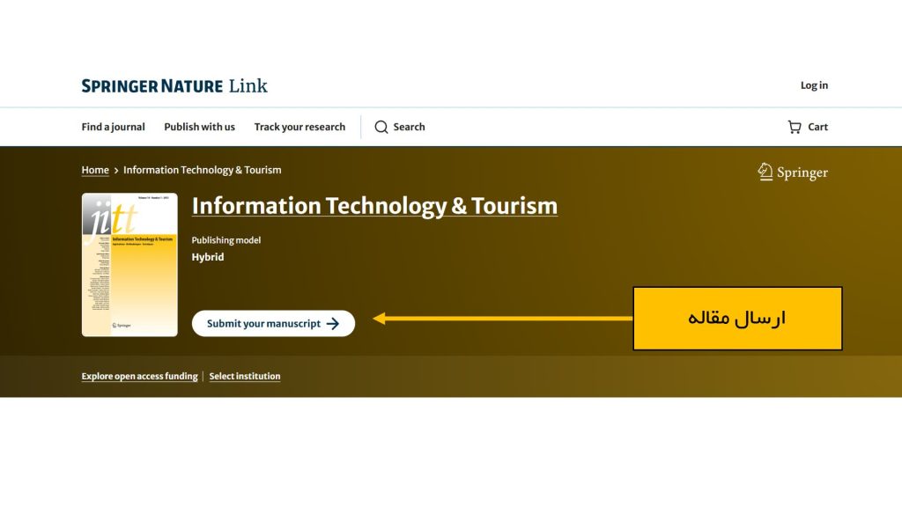Image resolution: width=902 pixels, height=507 pixels.
Task: Click the Cart text label
Action: 818,127
